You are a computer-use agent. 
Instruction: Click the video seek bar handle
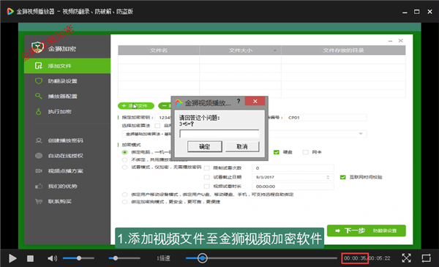coord(203,258)
